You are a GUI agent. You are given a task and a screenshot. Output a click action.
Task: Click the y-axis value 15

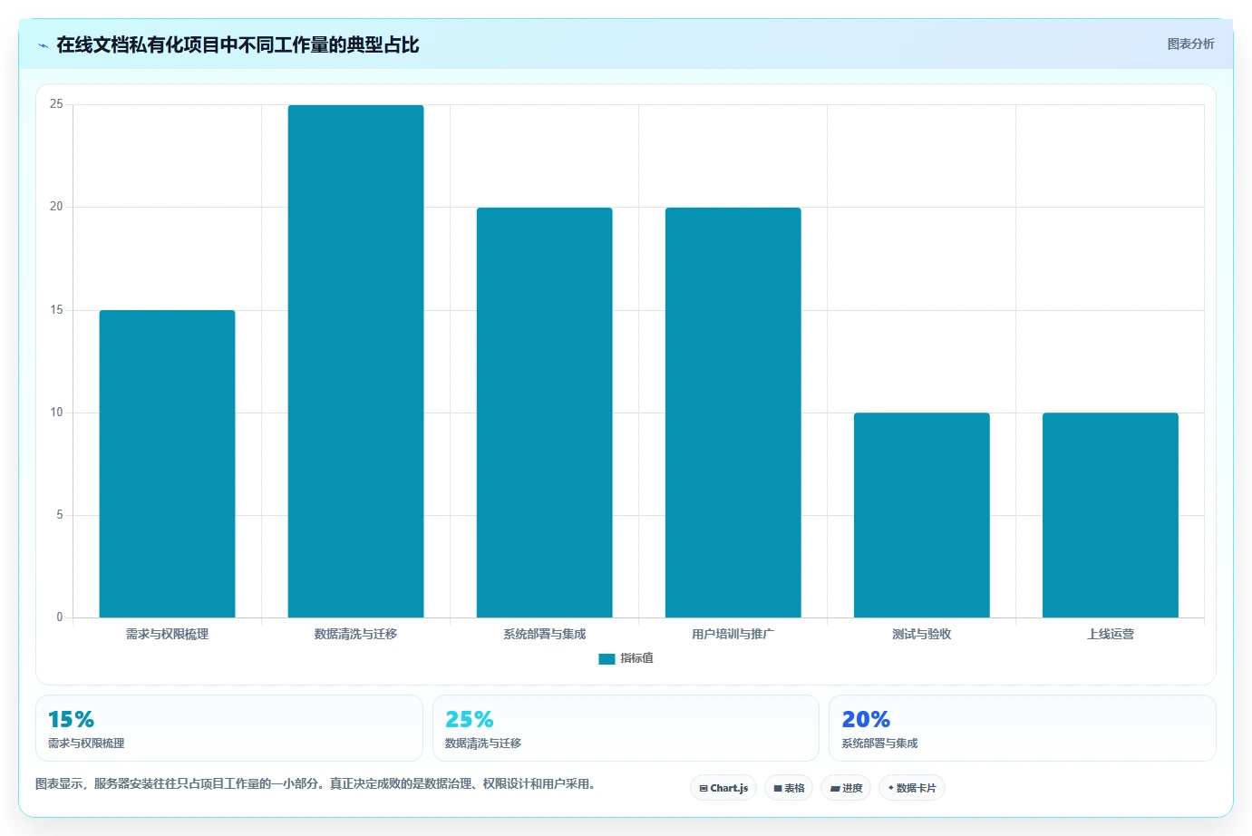click(x=56, y=310)
